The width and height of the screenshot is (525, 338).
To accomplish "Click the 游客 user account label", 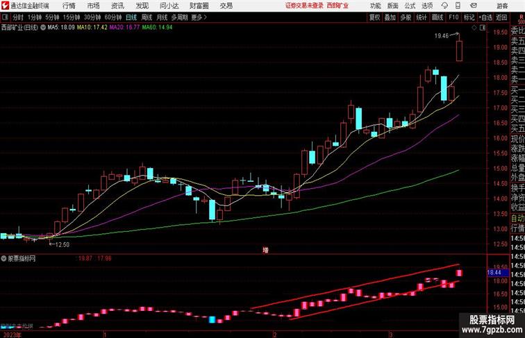I will pyautogui.click(x=502, y=6).
